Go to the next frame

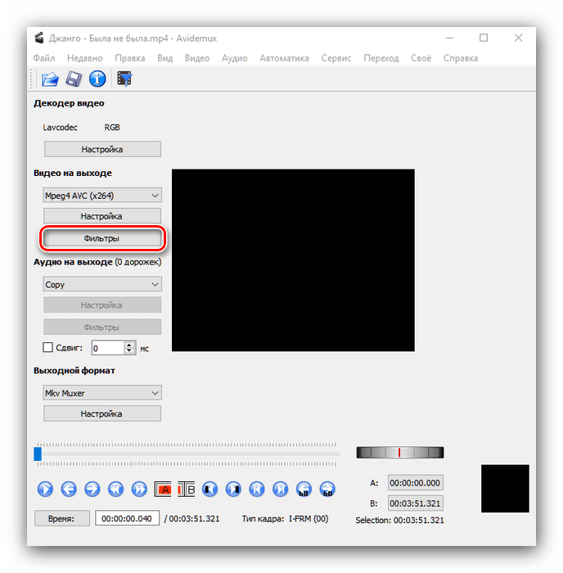tap(92, 489)
